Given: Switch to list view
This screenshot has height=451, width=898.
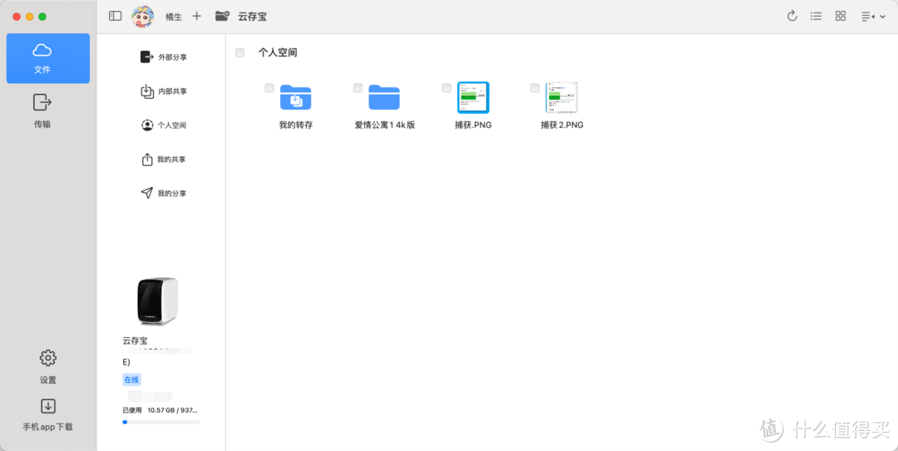Looking at the screenshot, I should pyautogui.click(x=817, y=16).
